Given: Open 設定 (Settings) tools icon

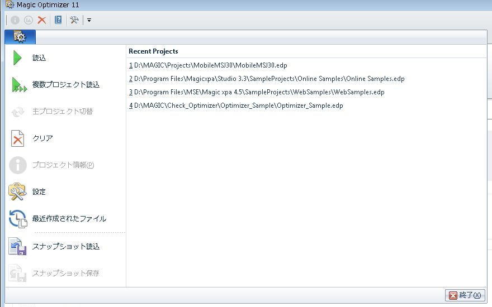Looking at the screenshot, I should click(x=18, y=192).
